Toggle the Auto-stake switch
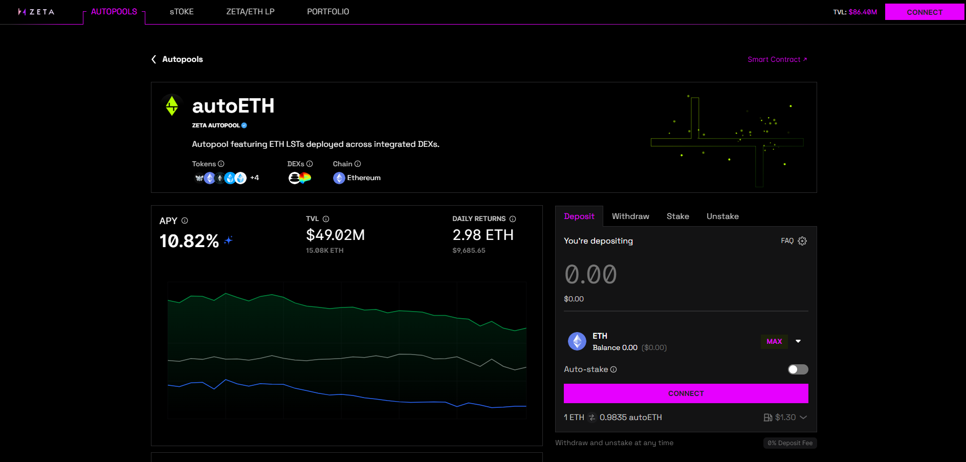This screenshot has height=462, width=966. pos(798,369)
